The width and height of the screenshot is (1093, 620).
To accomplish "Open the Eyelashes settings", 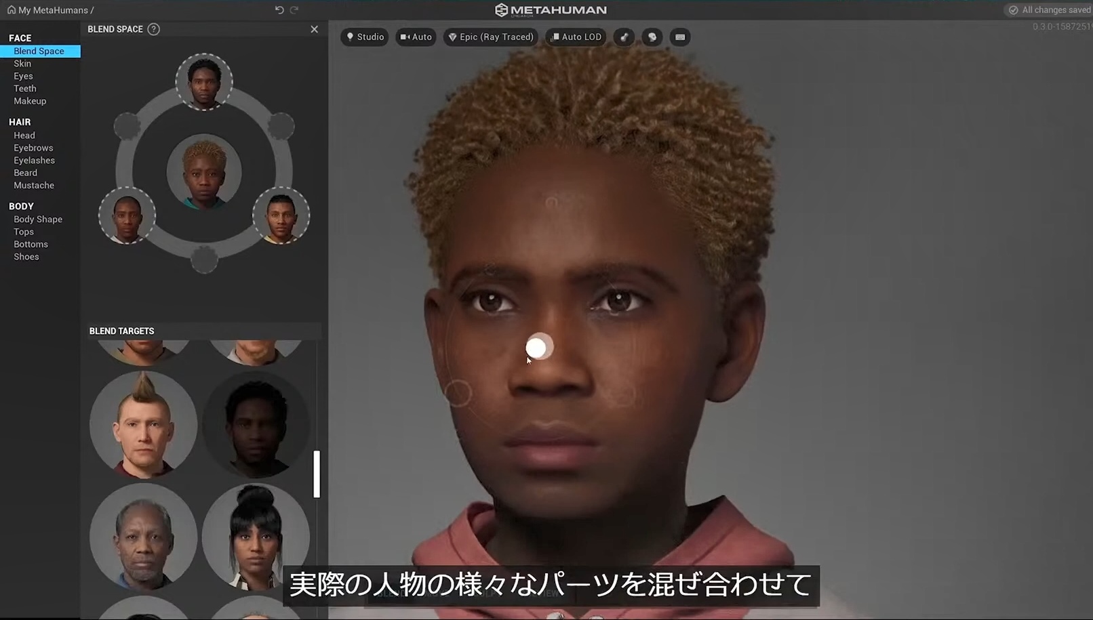I will tap(34, 161).
